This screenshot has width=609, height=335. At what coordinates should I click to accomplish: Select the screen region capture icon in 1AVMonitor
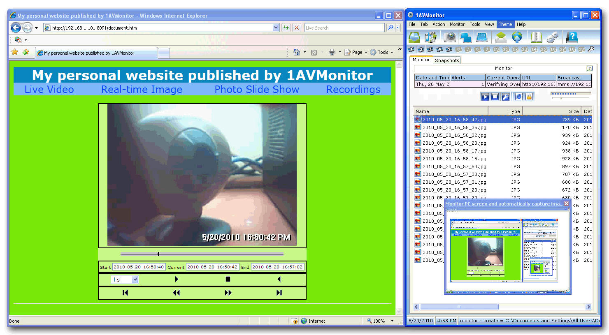[x=482, y=37]
